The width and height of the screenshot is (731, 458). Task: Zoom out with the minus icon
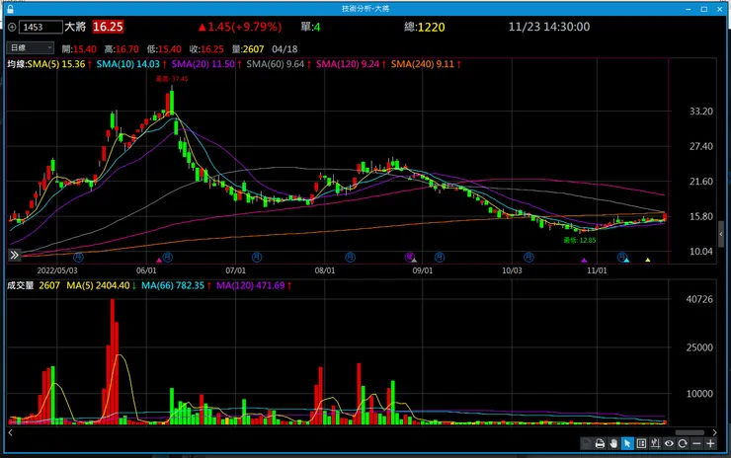coord(696,443)
